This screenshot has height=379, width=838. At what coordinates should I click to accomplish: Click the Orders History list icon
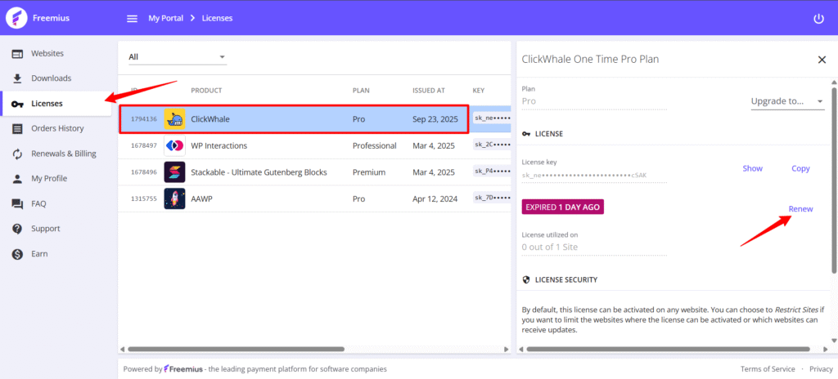[18, 128]
